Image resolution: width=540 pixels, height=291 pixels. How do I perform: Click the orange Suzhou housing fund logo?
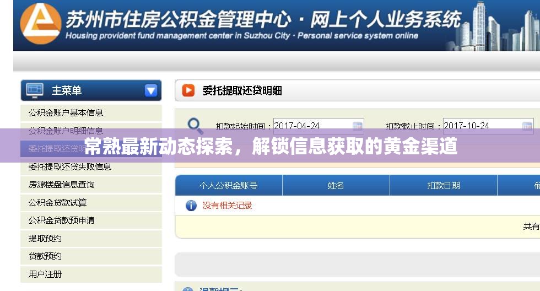pyautogui.click(x=41, y=24)
